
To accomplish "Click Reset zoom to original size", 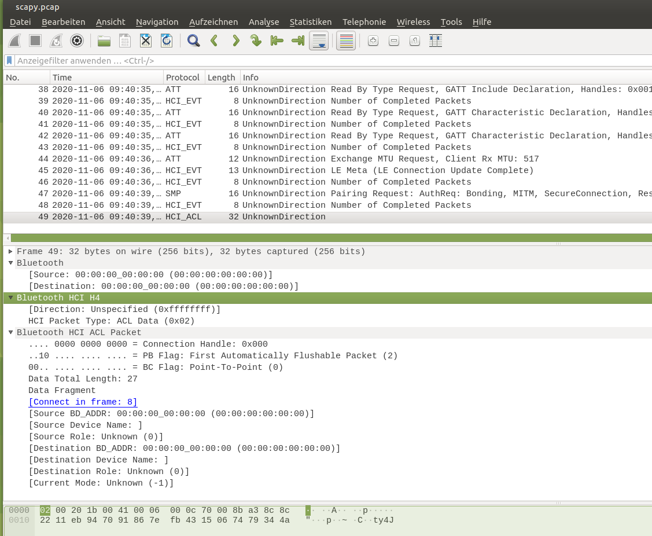I will [x=415, y=41].
